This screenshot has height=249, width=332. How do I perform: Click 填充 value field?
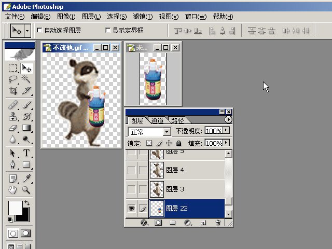(214, 143)
